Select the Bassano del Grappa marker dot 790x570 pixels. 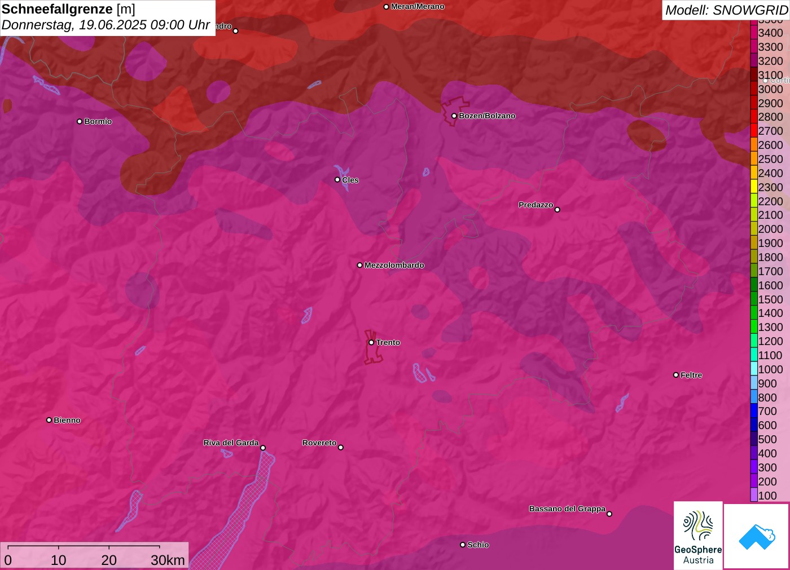tap(609, 514)
